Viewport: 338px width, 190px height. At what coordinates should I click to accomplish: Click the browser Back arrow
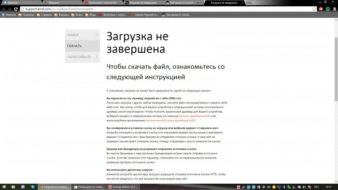[x=4, y=9]
